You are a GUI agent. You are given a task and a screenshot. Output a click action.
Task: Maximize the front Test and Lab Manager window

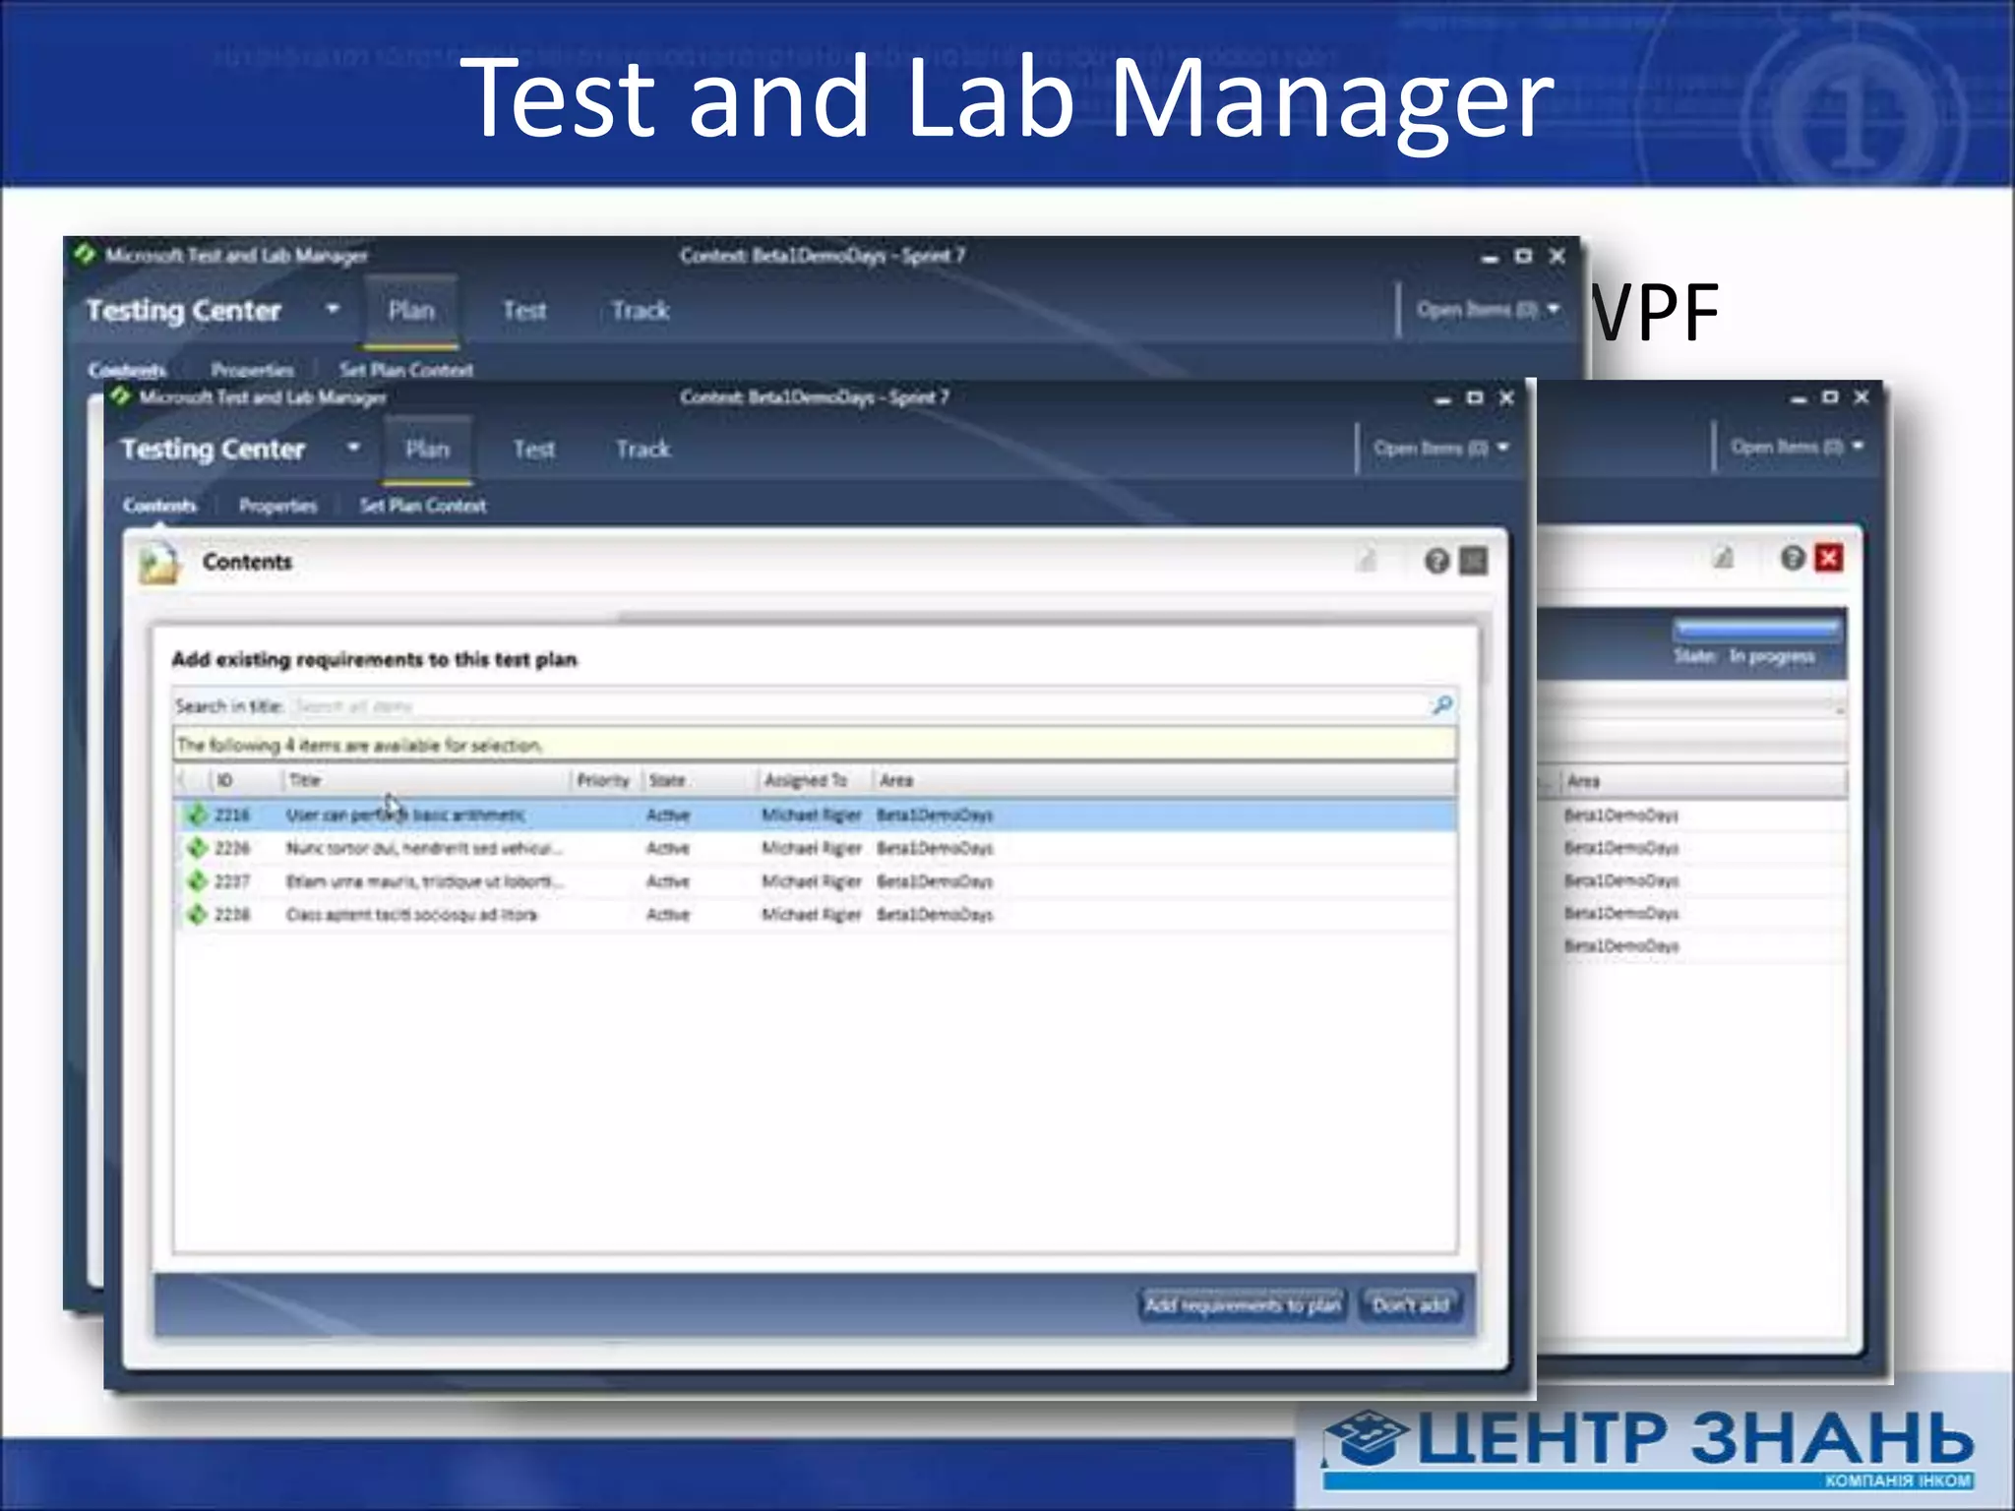(x=1475, y=397)
